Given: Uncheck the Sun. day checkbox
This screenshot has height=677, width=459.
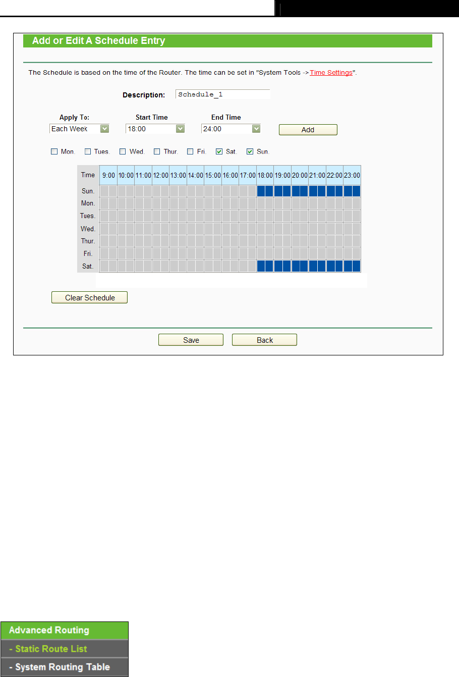Looking at the screenshot, I should (x=250, y=151).
